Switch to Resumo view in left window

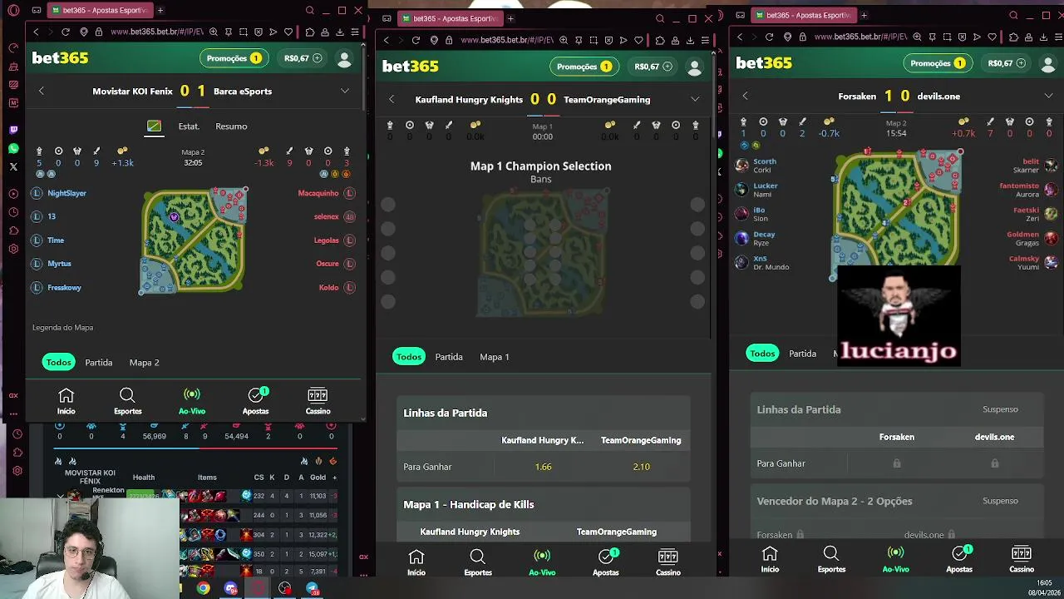[x=231, y=126]
